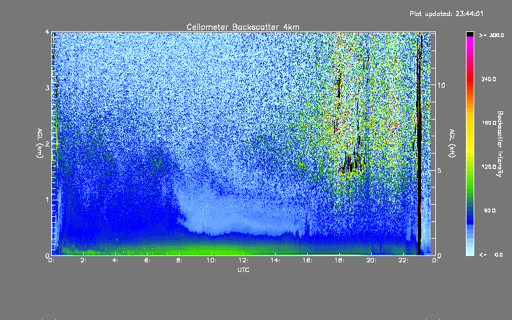Click the 'AGL (km)' left axis label
The width and height of the screenshot is (512, 320).
pyautogui.click(x=40, y=143)
